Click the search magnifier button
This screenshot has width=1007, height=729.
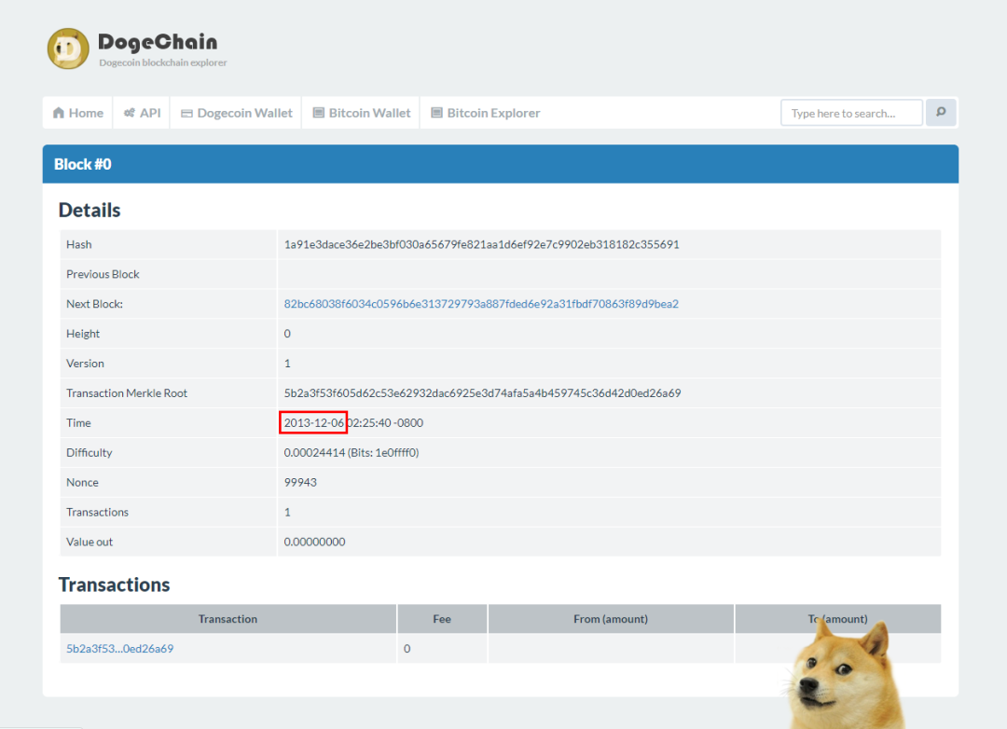coord(941,113)
